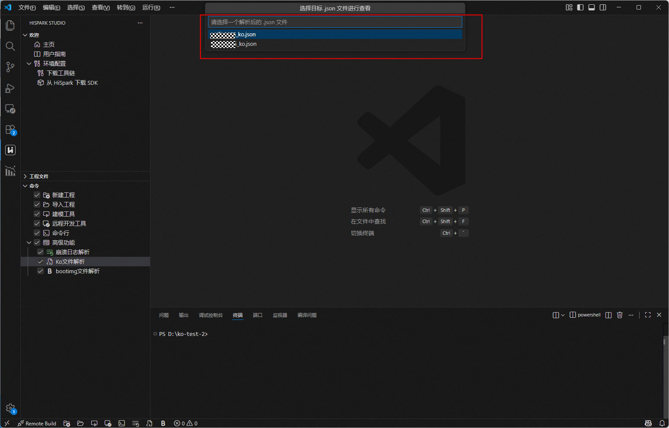The height and width of the screenshot is (428, 669).
Task: Open the Copilot status icon in status bar
Action: point(648,423)
